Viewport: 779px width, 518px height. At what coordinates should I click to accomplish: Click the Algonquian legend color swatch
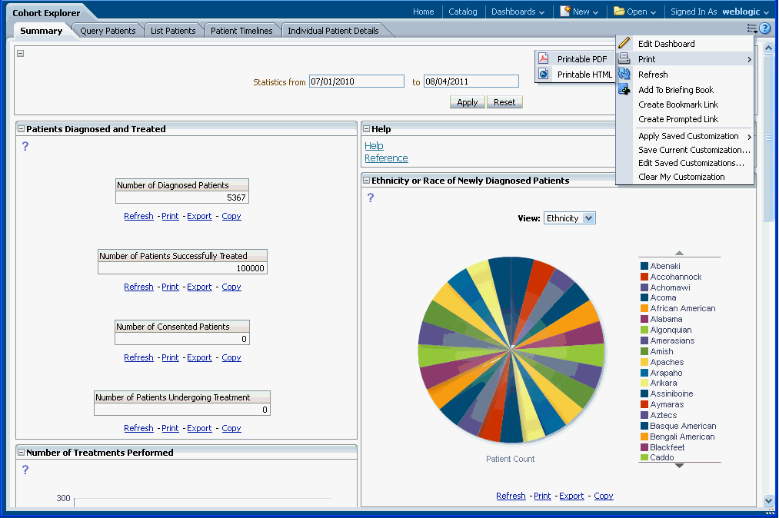point(644,330)
